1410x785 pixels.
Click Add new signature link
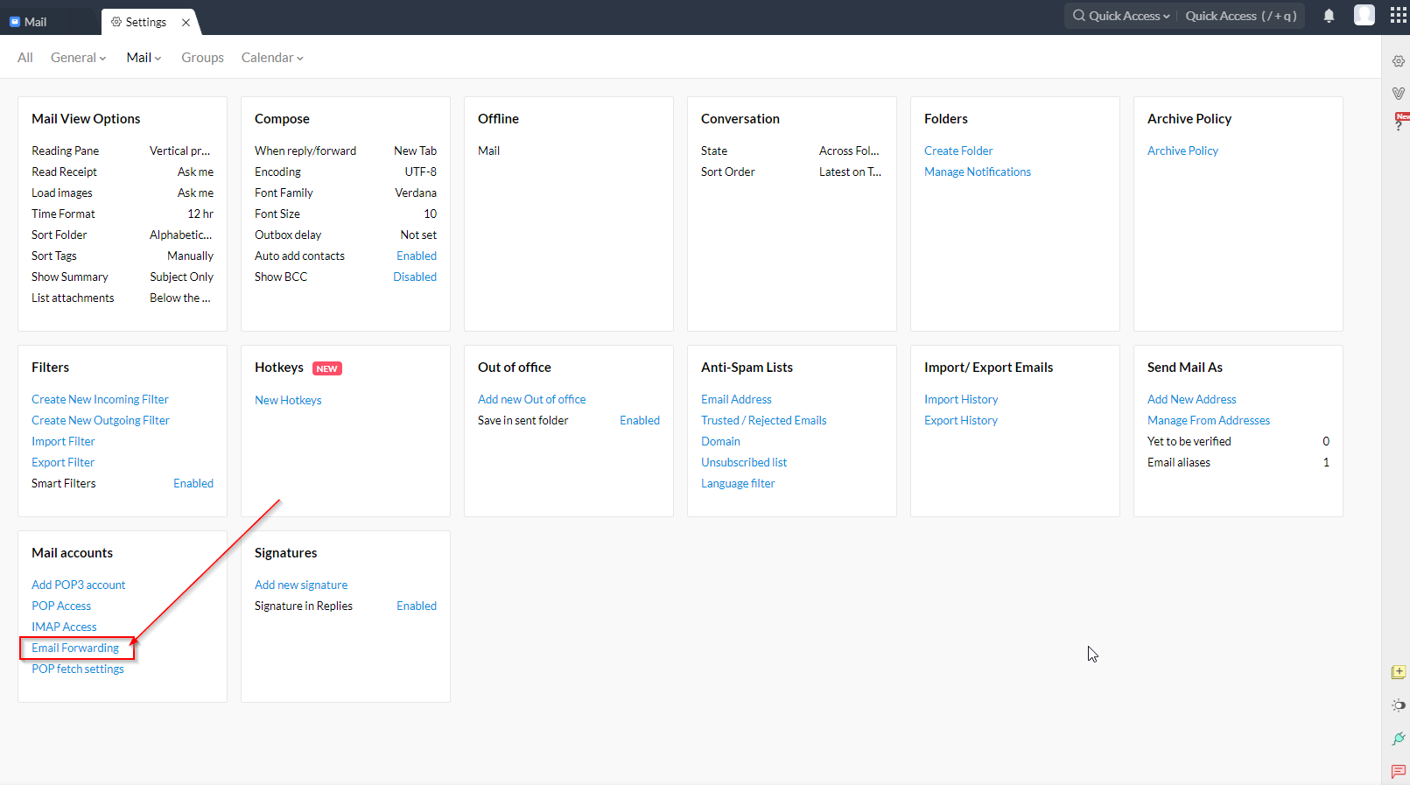pyautogui.click(x=301, y=585)
